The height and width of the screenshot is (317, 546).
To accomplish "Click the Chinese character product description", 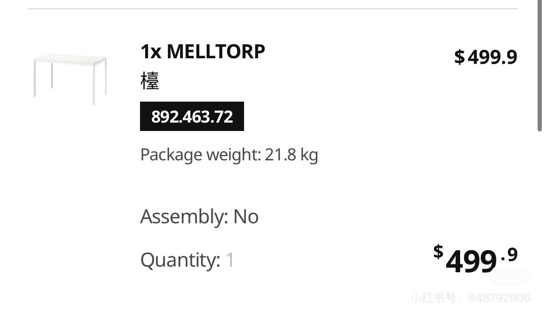I will [150, 81].
